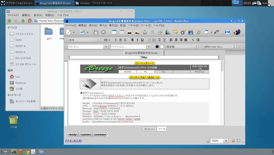Image resolution: width=274 pixels, height=155 pixels.
Task: Switch to the ソース view tab
Action: click(162, 129)
